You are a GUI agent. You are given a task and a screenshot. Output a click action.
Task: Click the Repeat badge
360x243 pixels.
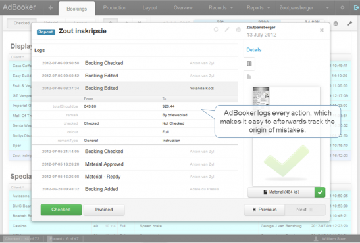click(x=46, y=32)
